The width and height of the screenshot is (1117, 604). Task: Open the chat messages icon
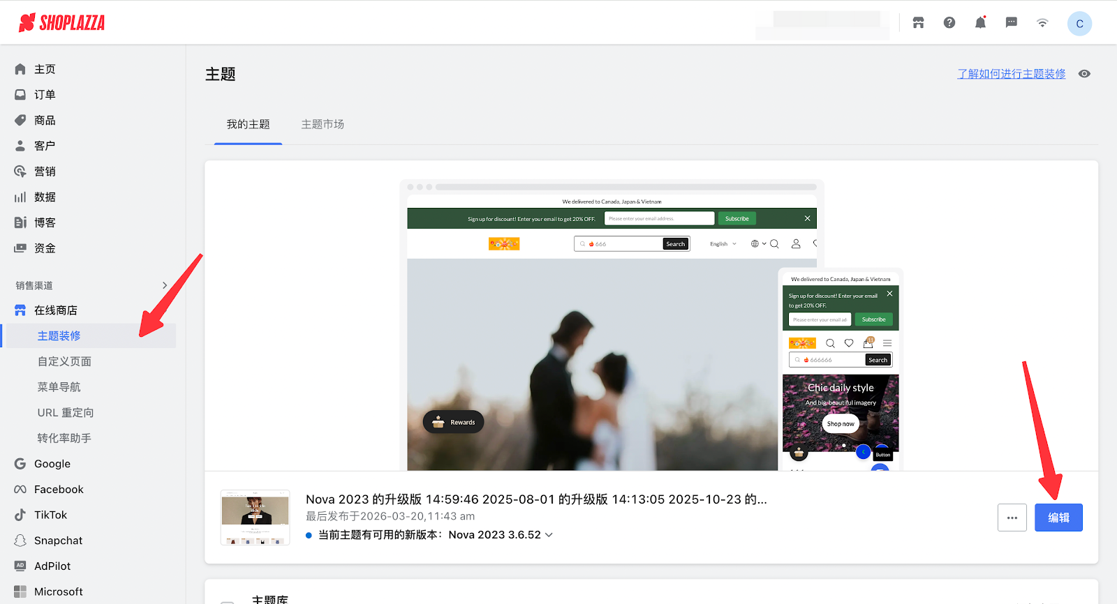(1011, 23)
